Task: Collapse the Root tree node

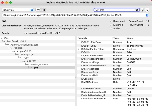Action: [2, 38]
